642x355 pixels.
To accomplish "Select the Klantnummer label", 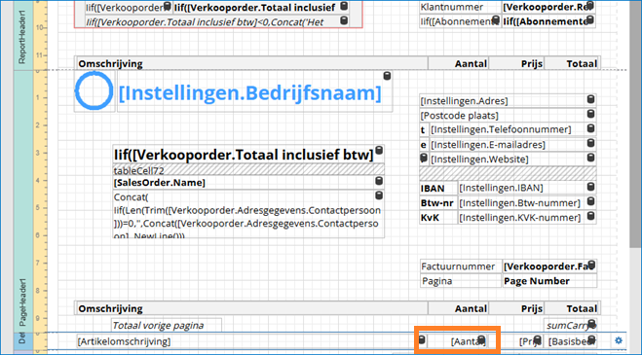I will [461, 7].
